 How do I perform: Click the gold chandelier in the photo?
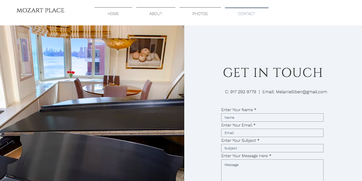click(x=119, y=43)
